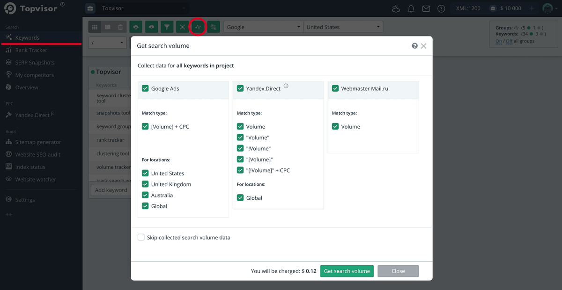This screenshot has width=562, height=290.
Task: Click the last green toolbar icon
Action: [x=214, y=27]
